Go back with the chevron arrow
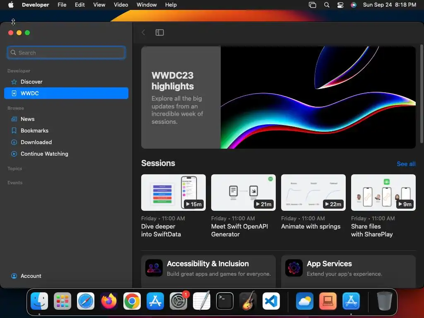 click(x=143, y=32)
